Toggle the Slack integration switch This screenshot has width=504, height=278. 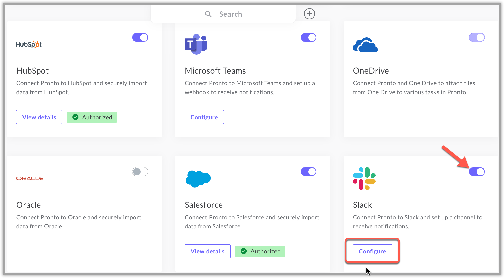(477, 172)
